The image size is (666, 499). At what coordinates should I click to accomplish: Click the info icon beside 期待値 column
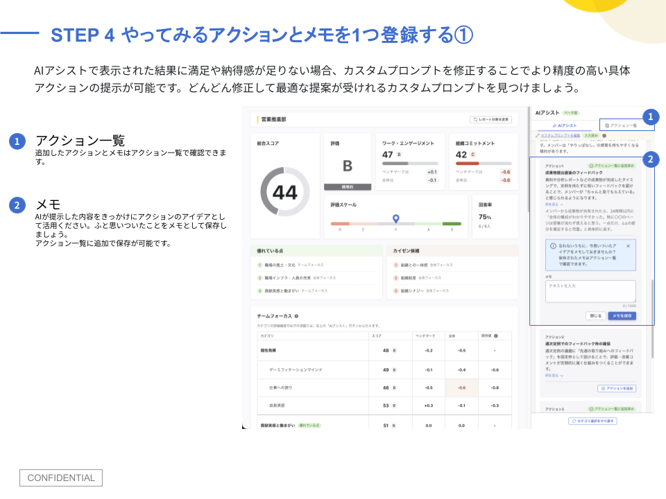[495, 335]
